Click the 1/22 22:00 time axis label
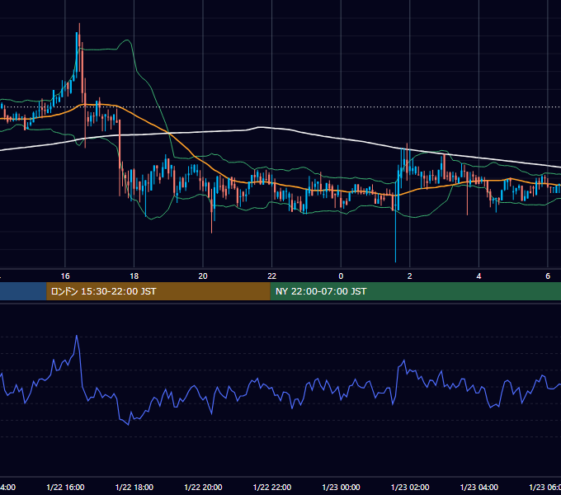The width and height of the screenshot is (561, 495). [x=272, y=487]
